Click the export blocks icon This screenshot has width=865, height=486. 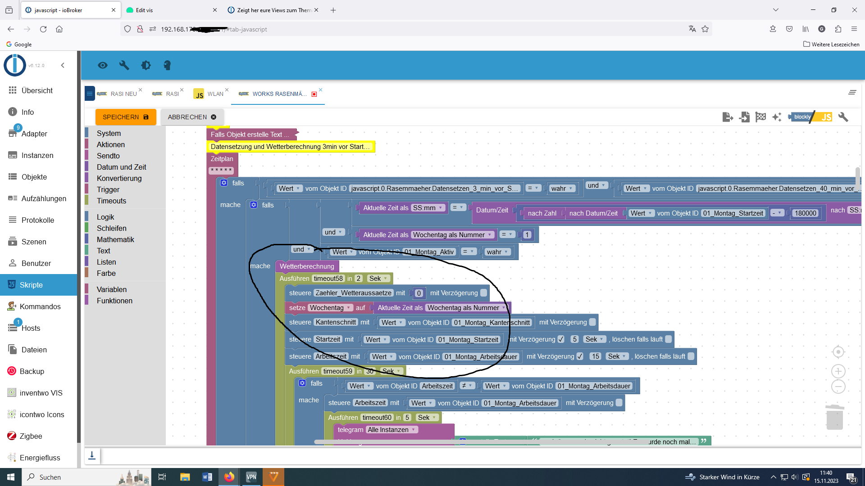pyautogui.click(x=728, y=117)
